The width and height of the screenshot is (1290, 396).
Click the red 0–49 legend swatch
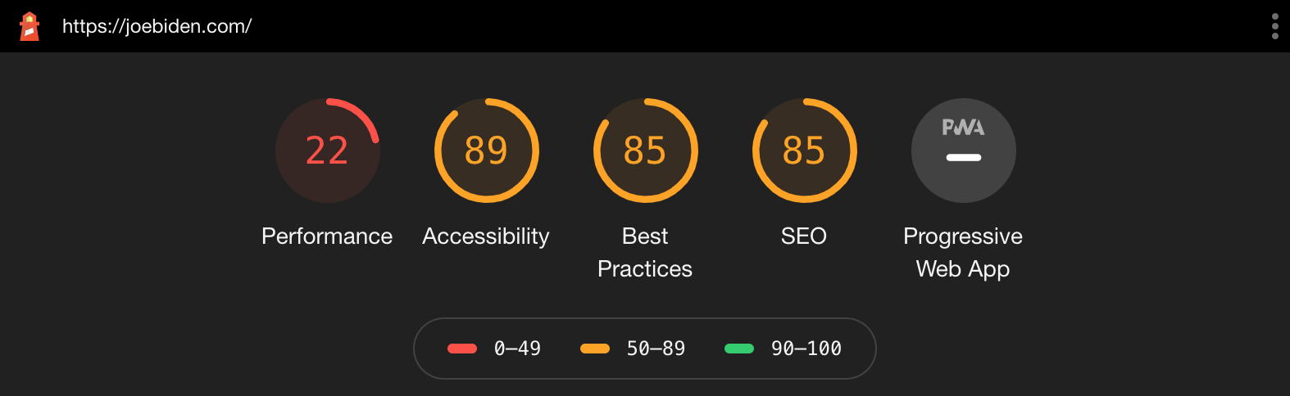462,349
